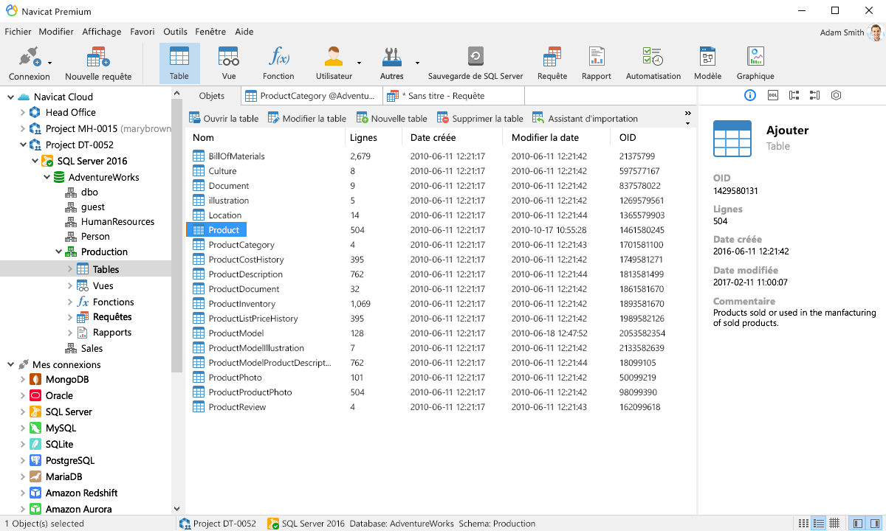Viewport: 886px width, 531px height.
Task: Sort by the OID column header
Action: (628, 137)
